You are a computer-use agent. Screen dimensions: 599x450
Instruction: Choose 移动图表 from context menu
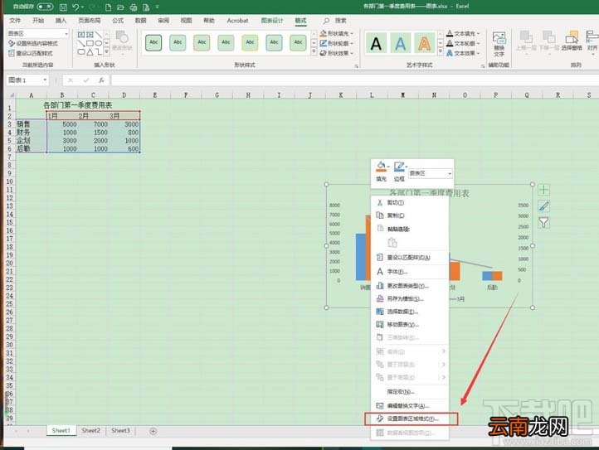click(x=410, y=324)
